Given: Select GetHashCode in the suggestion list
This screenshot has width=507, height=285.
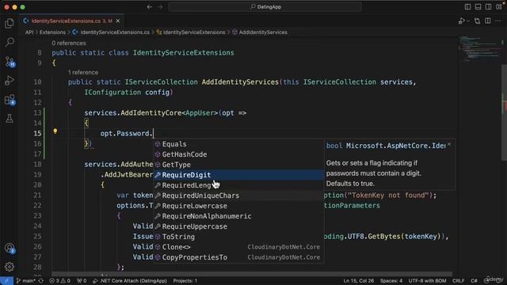Looking at the screenshot, I should (238, 154).
